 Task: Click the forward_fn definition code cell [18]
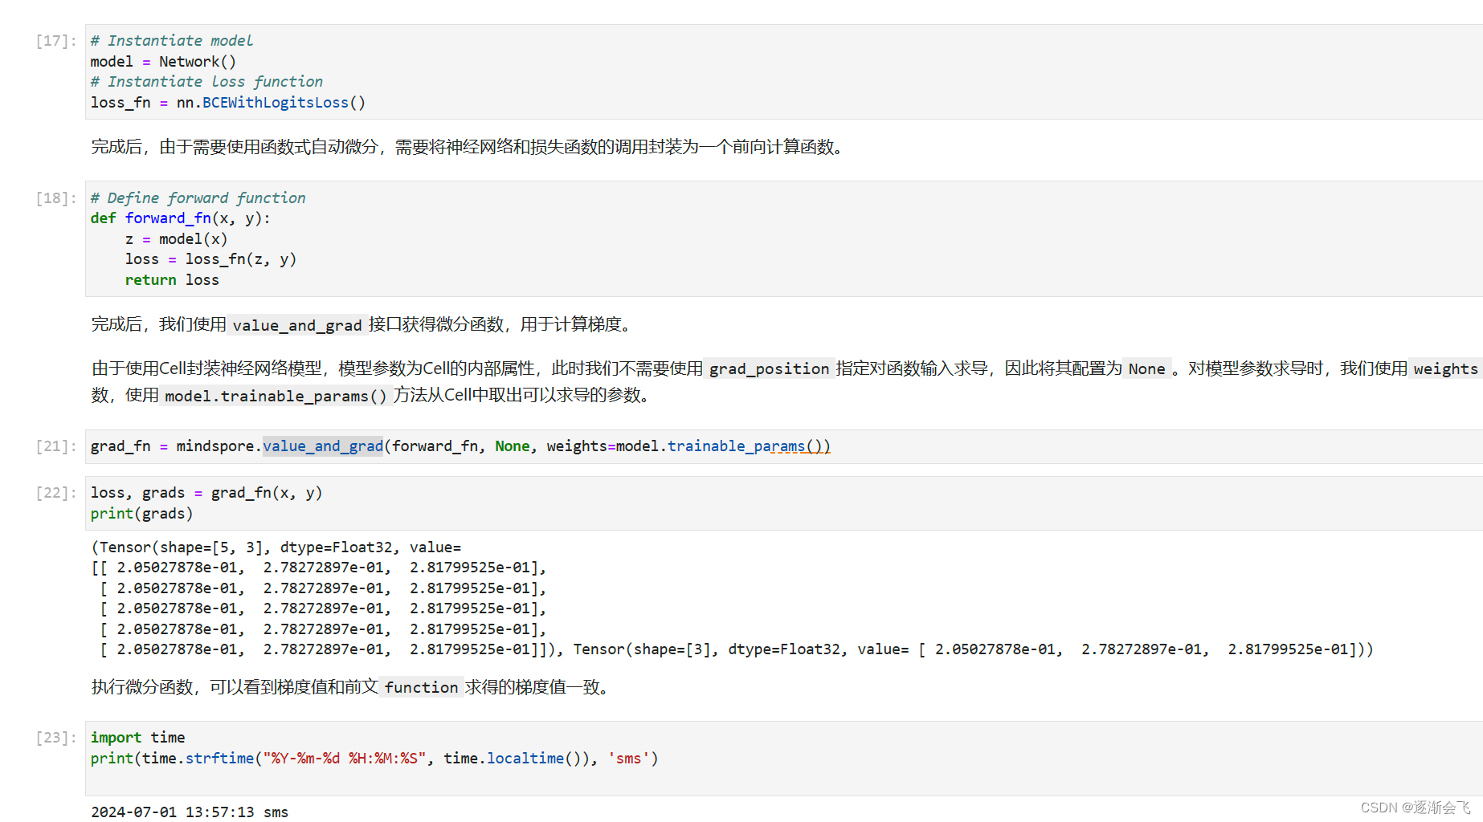tap(783, 238)
